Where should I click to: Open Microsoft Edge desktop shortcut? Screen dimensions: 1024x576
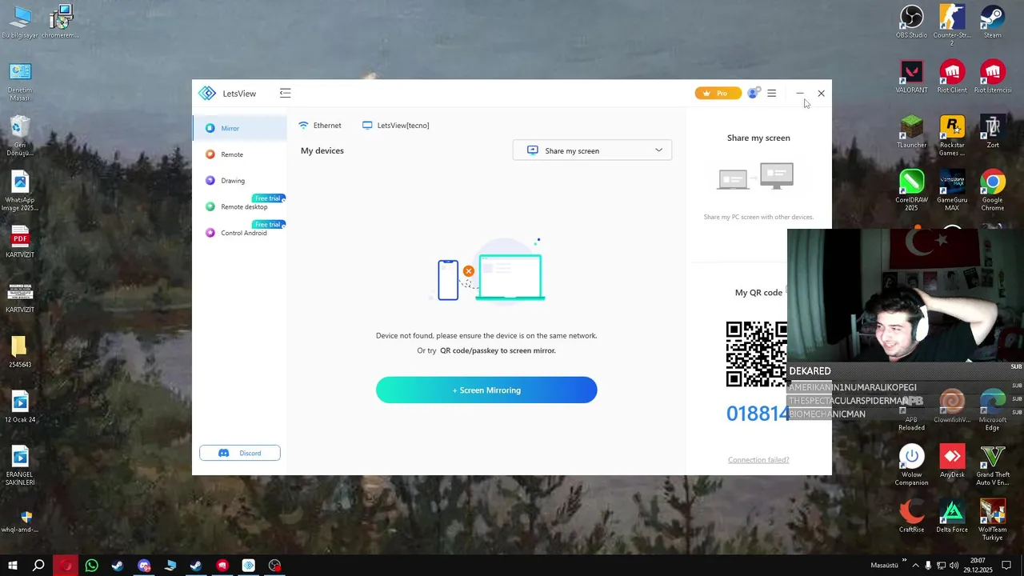point(993,410)
